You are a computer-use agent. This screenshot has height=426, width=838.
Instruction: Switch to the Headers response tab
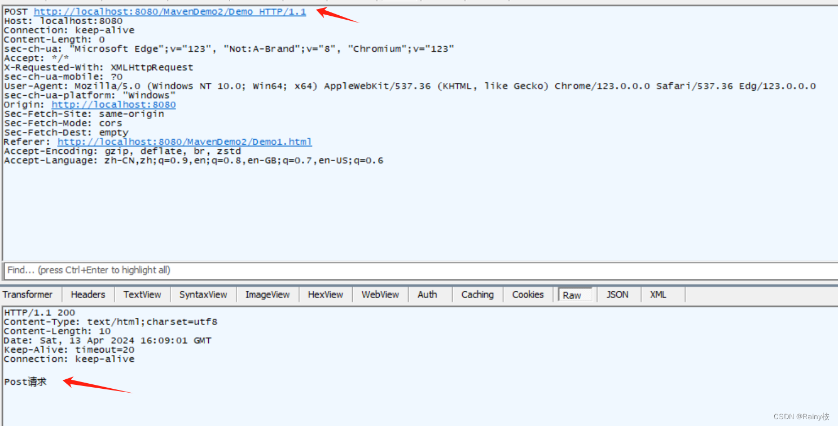[x=88, y=294]
